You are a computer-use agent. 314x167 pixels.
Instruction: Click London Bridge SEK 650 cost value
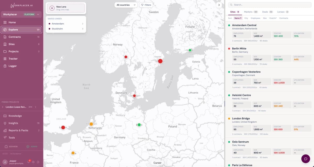coord(278,129)
